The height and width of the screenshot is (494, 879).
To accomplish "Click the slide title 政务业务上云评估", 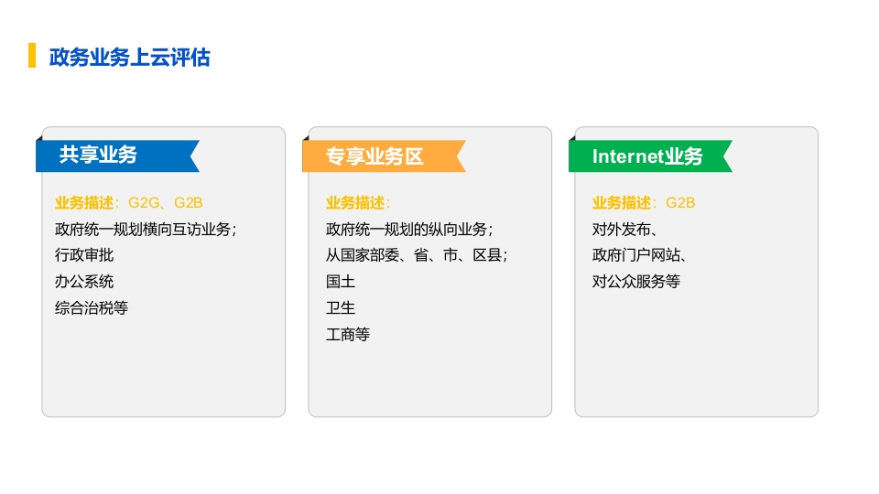I will (x=129, y=57).
